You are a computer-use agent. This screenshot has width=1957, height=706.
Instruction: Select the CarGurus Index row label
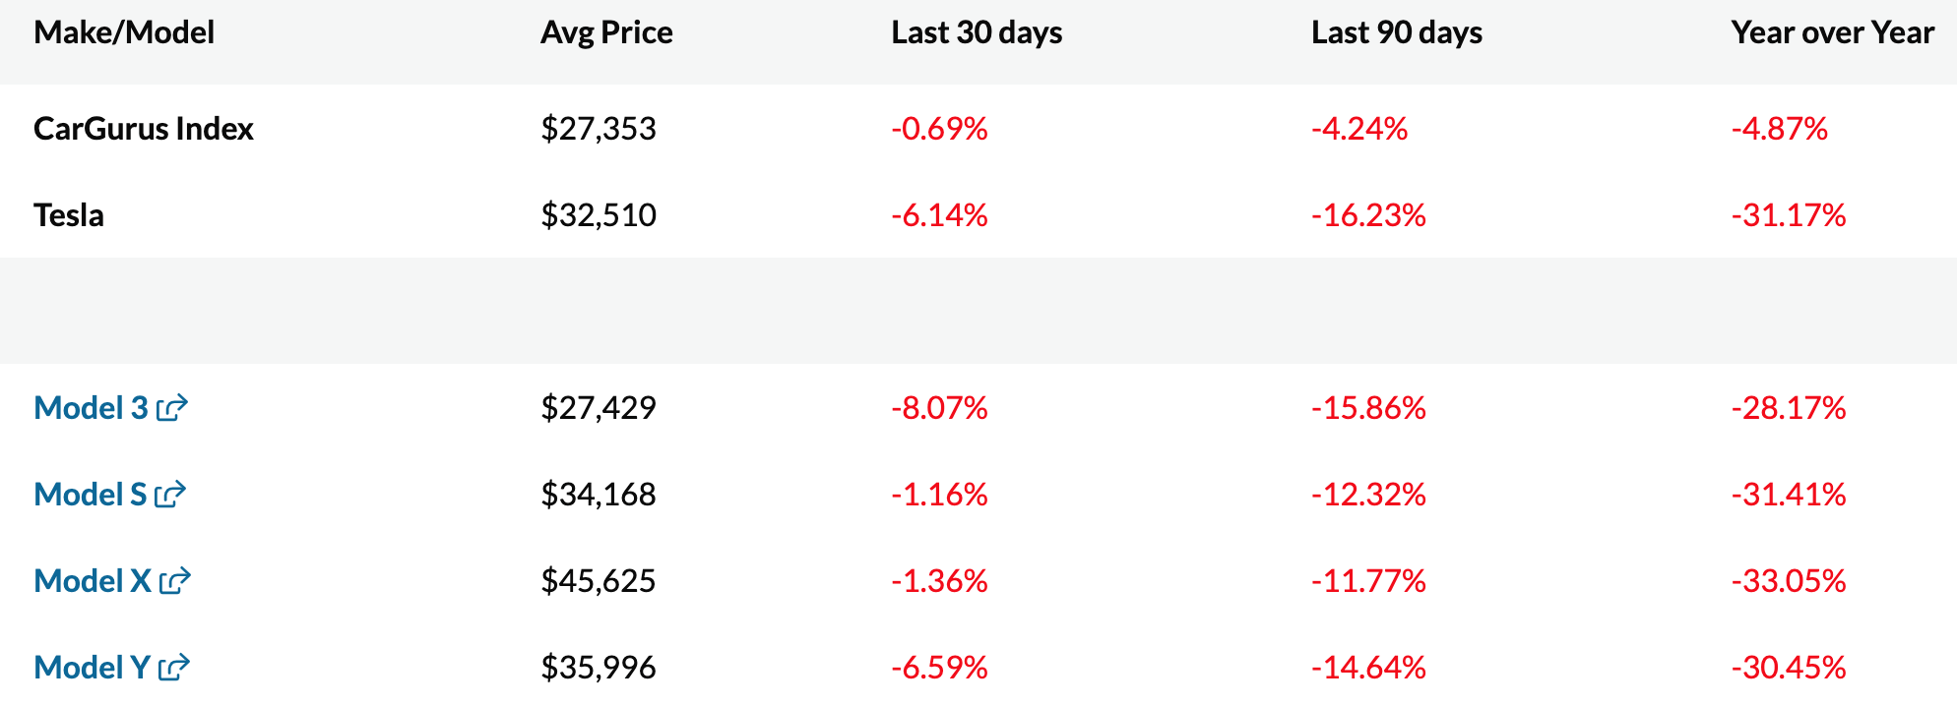click(x=144, y=129)
